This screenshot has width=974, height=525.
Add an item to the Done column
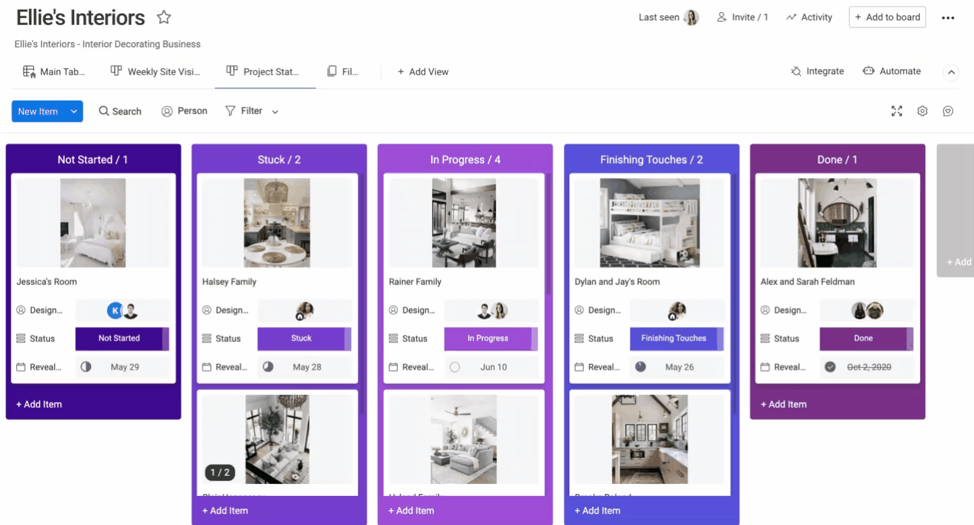[x=784, y=404]
